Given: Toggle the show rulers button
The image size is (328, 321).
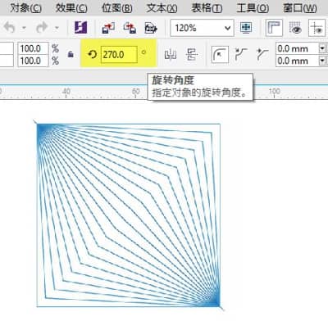Looking at the screenshot, I should pos(274,28).
